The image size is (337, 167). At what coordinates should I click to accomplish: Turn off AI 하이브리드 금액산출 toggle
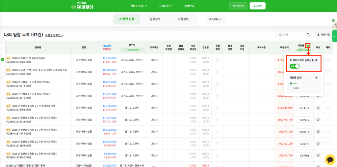[295, 66]
